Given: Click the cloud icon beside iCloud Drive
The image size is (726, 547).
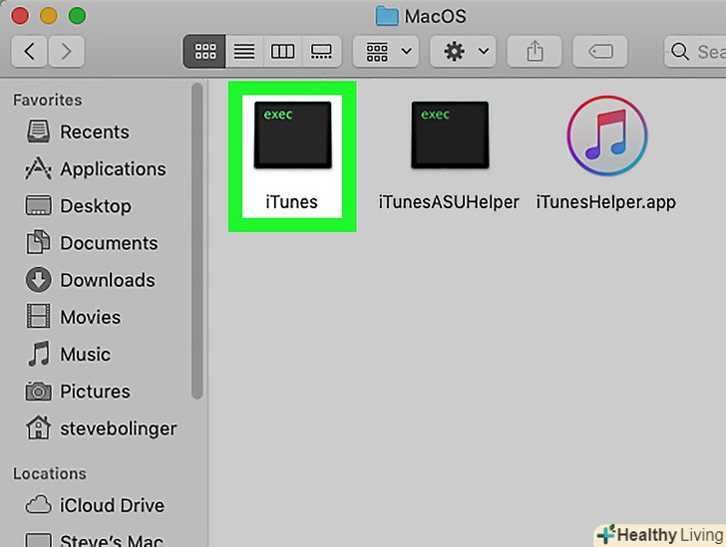Looking at the screenshot, I should coord(39,505).
